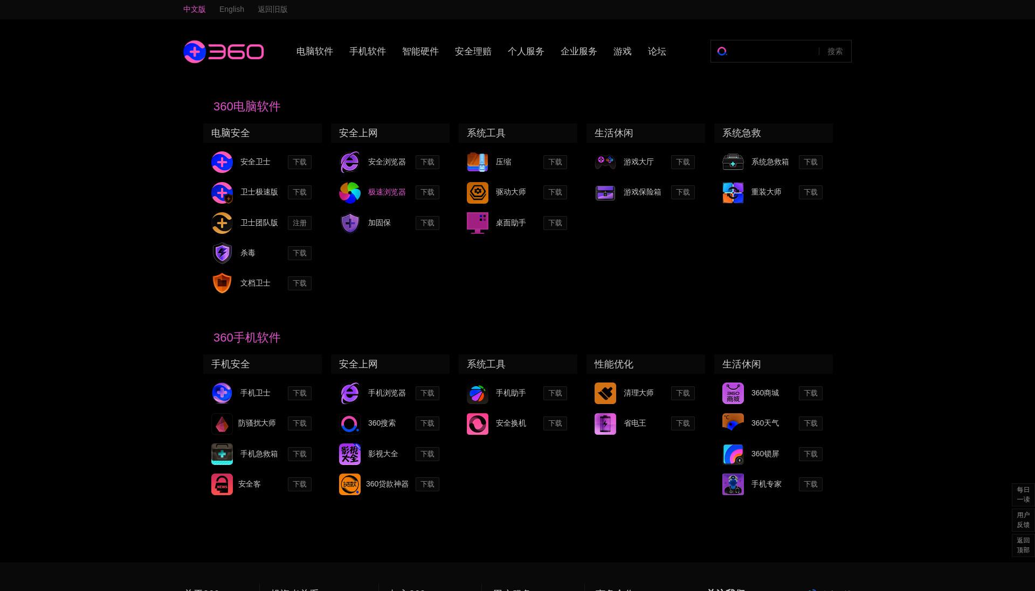The width and height of the screenshot is (1035, 591).
Task: Click the 卫士极速版 icon
Action: pyautogui.click(x=222, y=192)
